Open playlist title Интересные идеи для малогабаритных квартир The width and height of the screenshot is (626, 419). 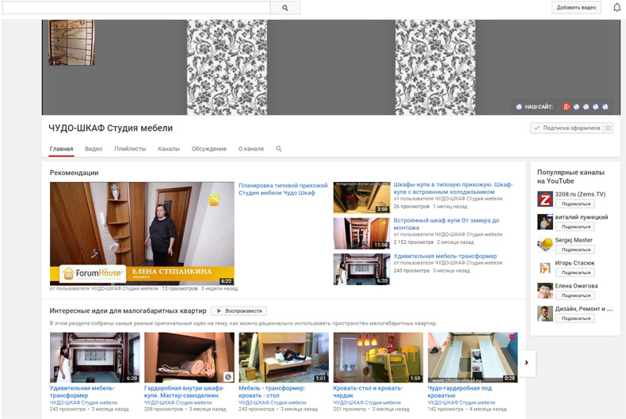[x=128, y=310]
